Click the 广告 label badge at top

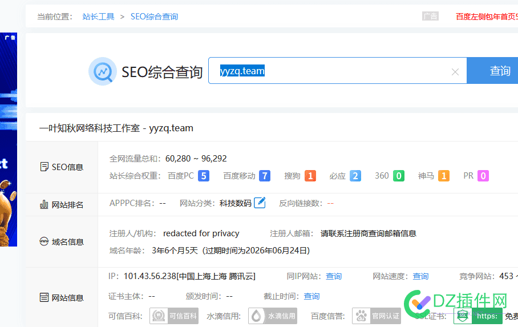pyautogui.click(x=430, y=16)
